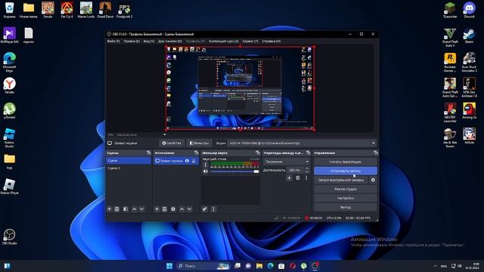Open source properties gear icon in Sources panel

click(x=173, y=209)
